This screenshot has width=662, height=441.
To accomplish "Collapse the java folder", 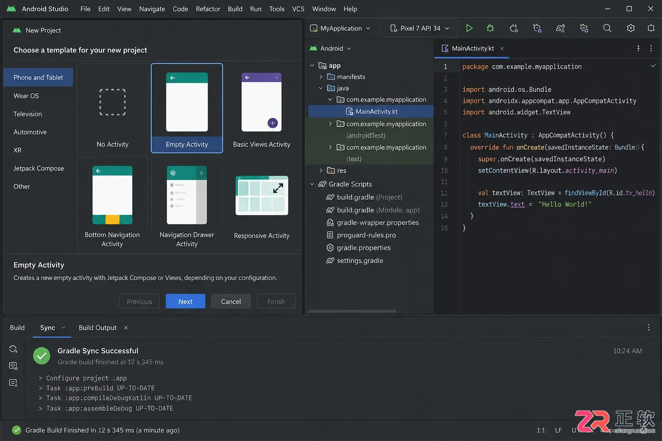I will [321, 88].
